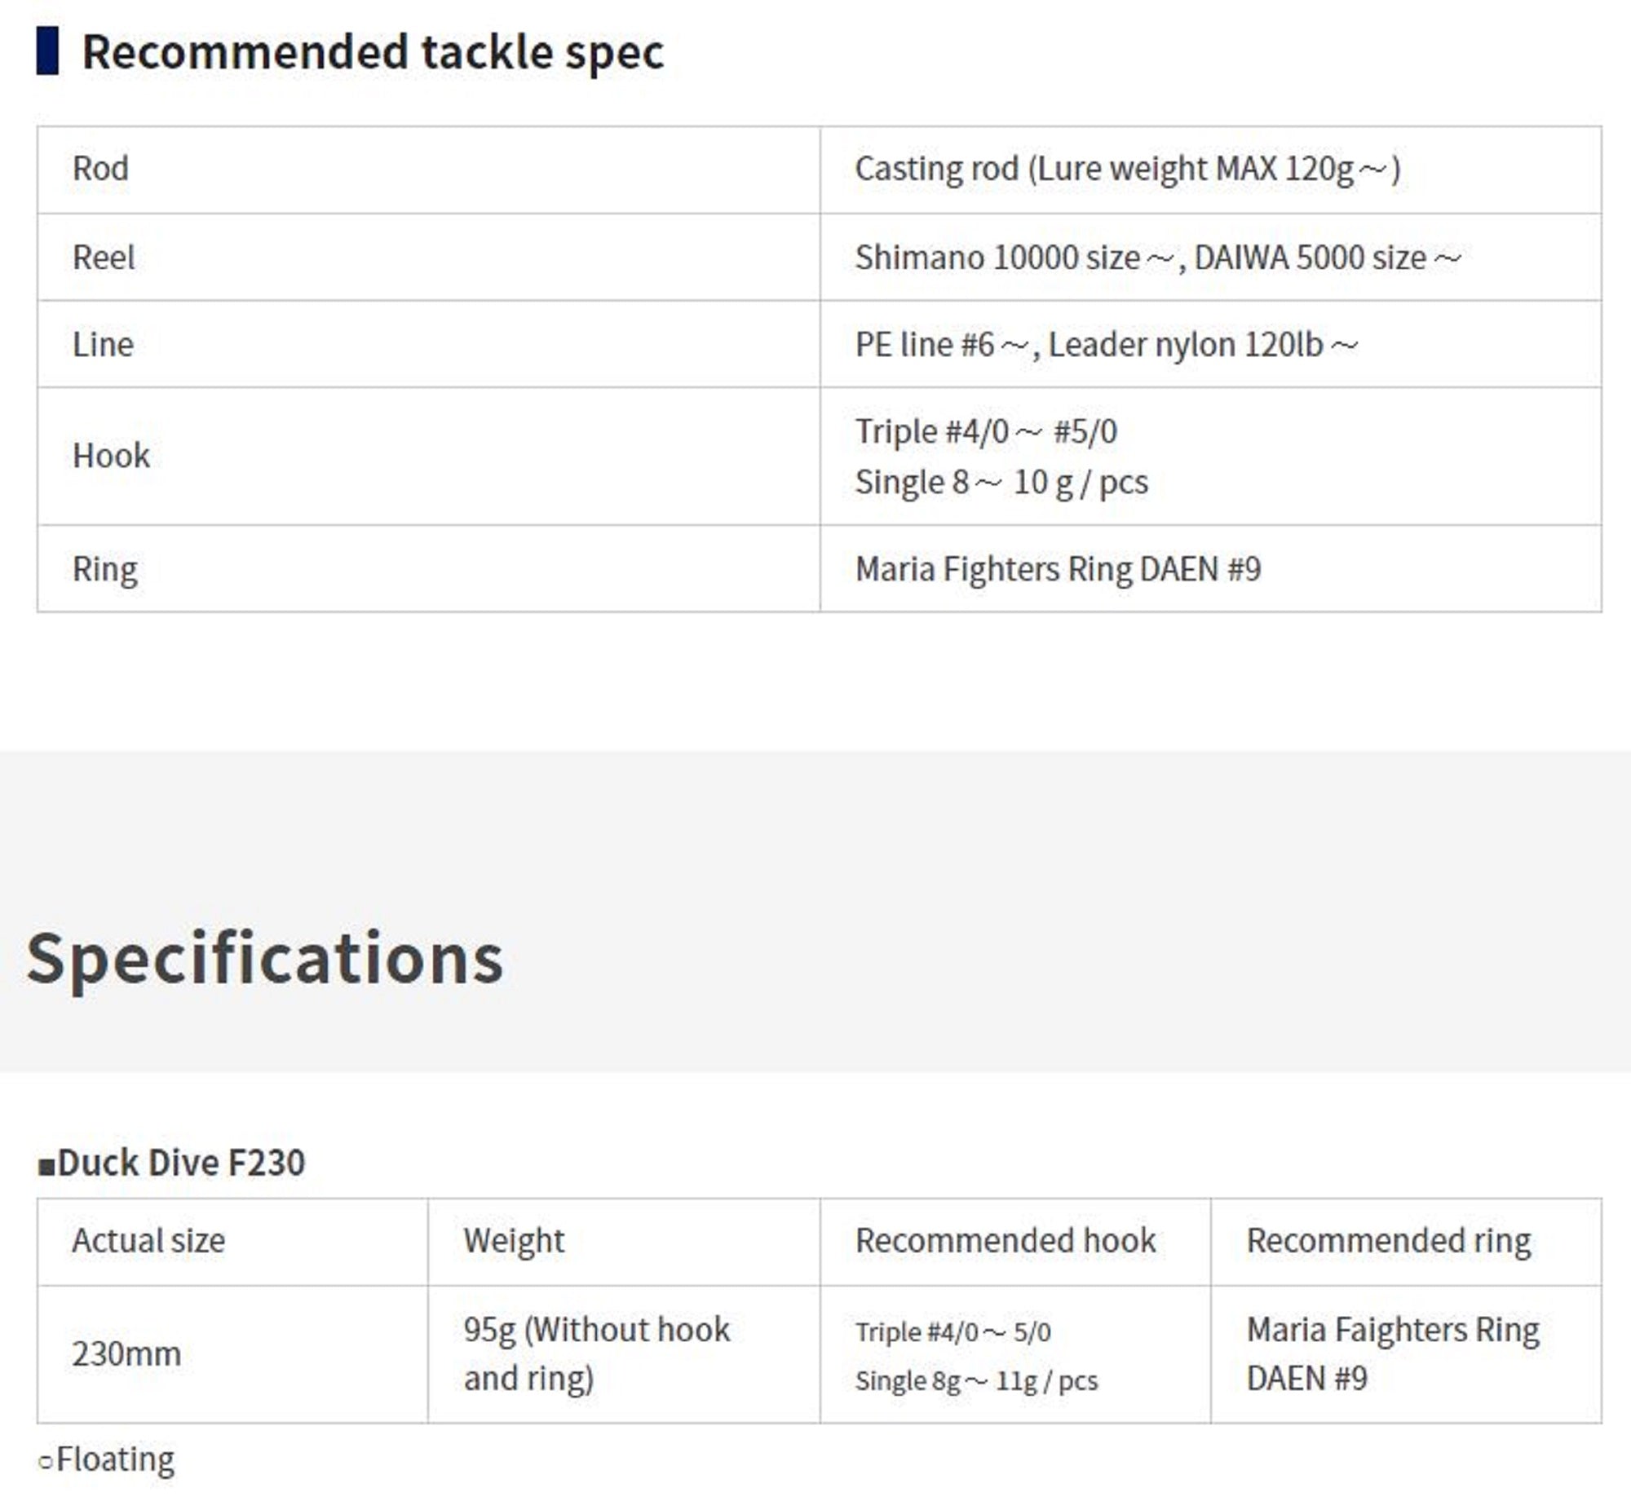Click the large Specifications heading

pyautogui.click(x=265, y=957)
